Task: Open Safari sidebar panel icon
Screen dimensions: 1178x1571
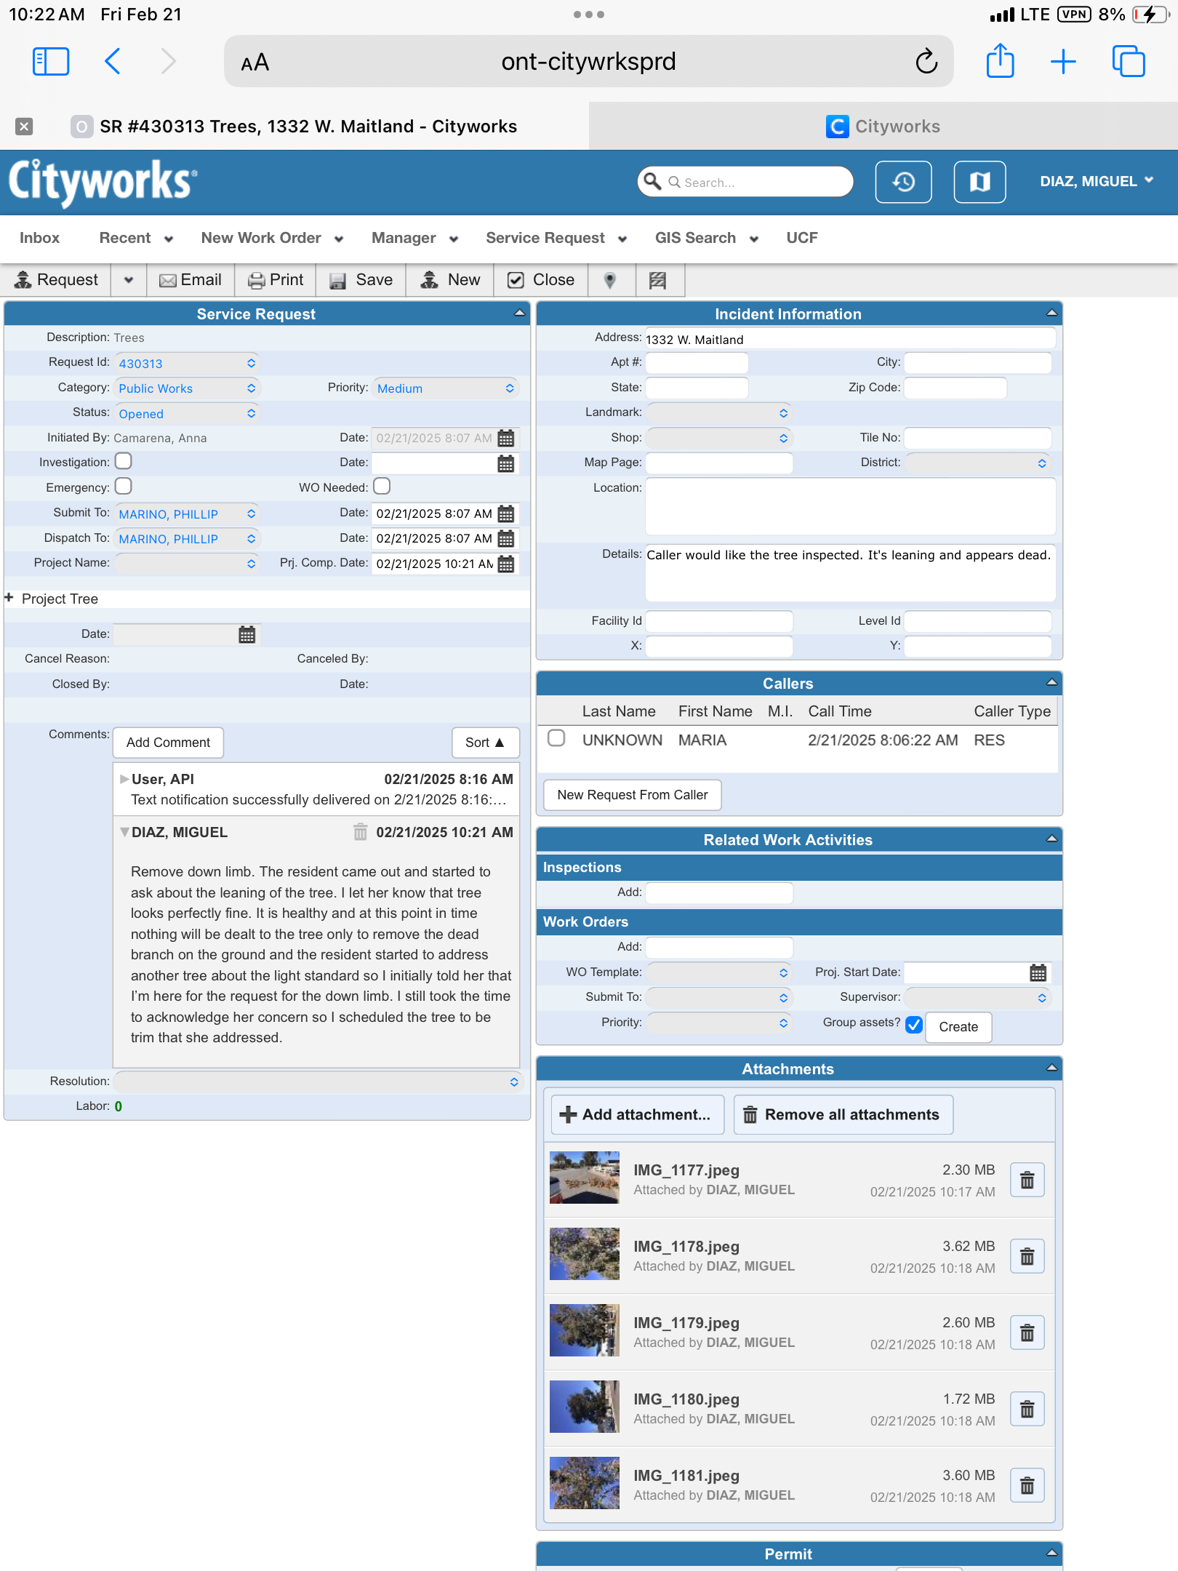Action: [51, 61]
